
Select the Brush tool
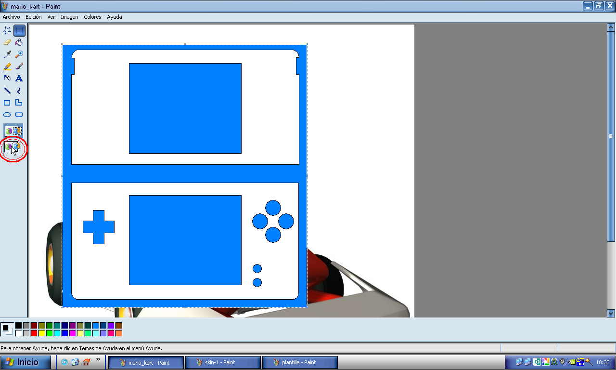click(x=19, y=66)
